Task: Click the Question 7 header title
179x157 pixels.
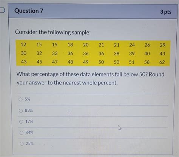Action: (29, 11)
